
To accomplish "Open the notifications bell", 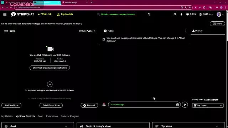I will pyautogui.click(x=181, y=14).
